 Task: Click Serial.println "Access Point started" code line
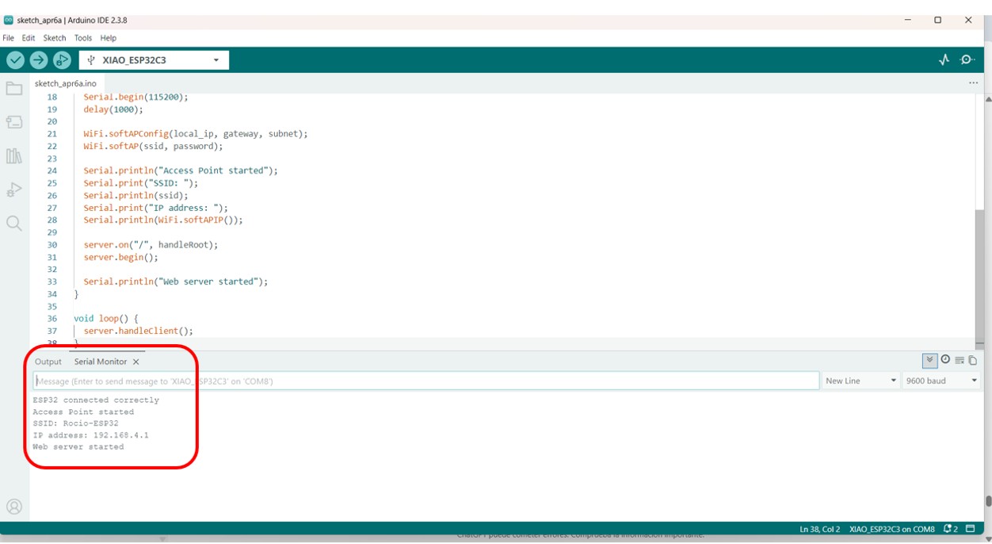tap(181, 170)
